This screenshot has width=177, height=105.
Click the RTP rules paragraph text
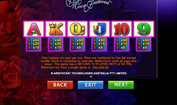[88, 63]
